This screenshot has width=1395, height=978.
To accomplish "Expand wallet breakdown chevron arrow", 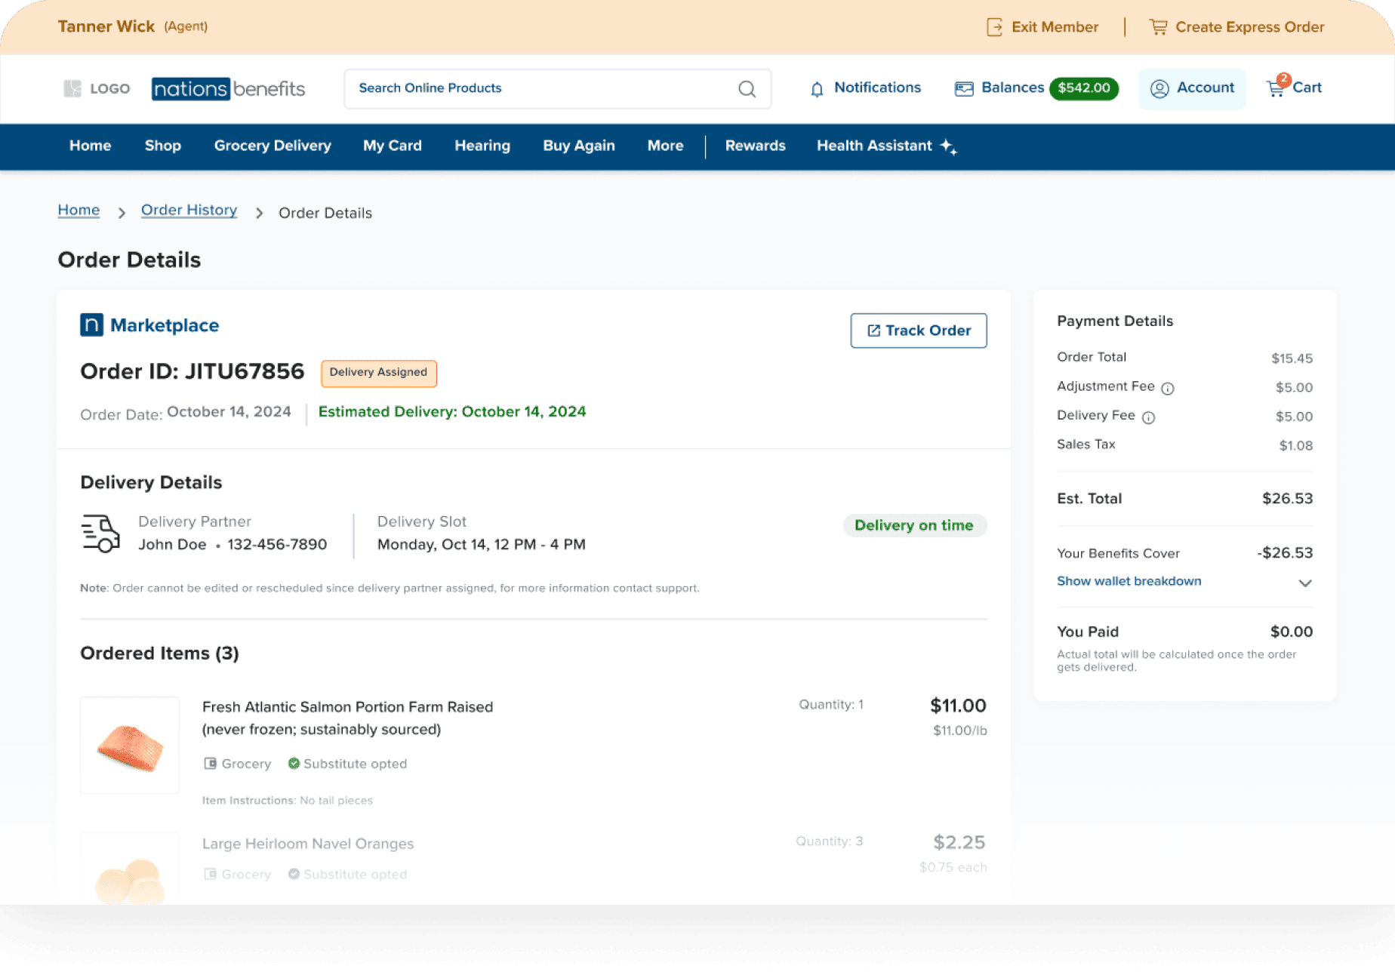I will [x=1304, y=583].
